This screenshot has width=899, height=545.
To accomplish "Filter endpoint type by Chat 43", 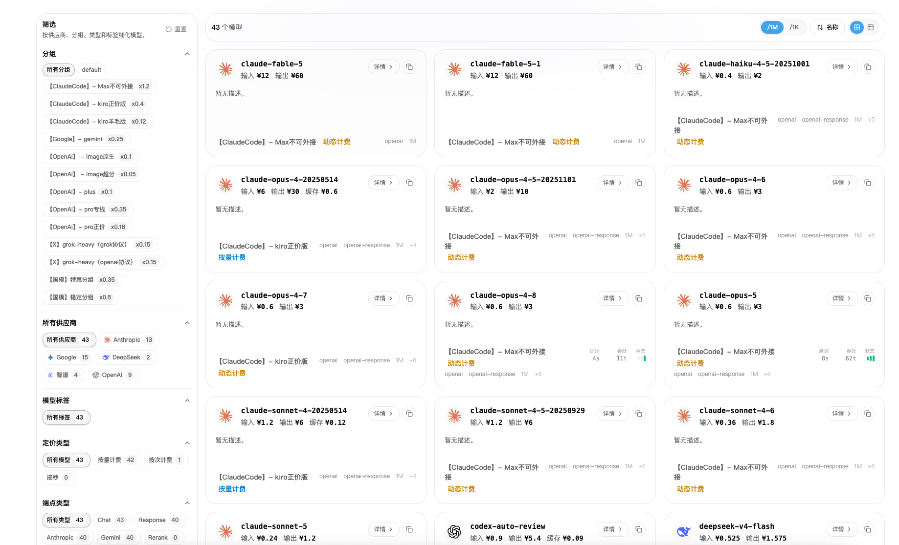I will (x=111, y=520).
